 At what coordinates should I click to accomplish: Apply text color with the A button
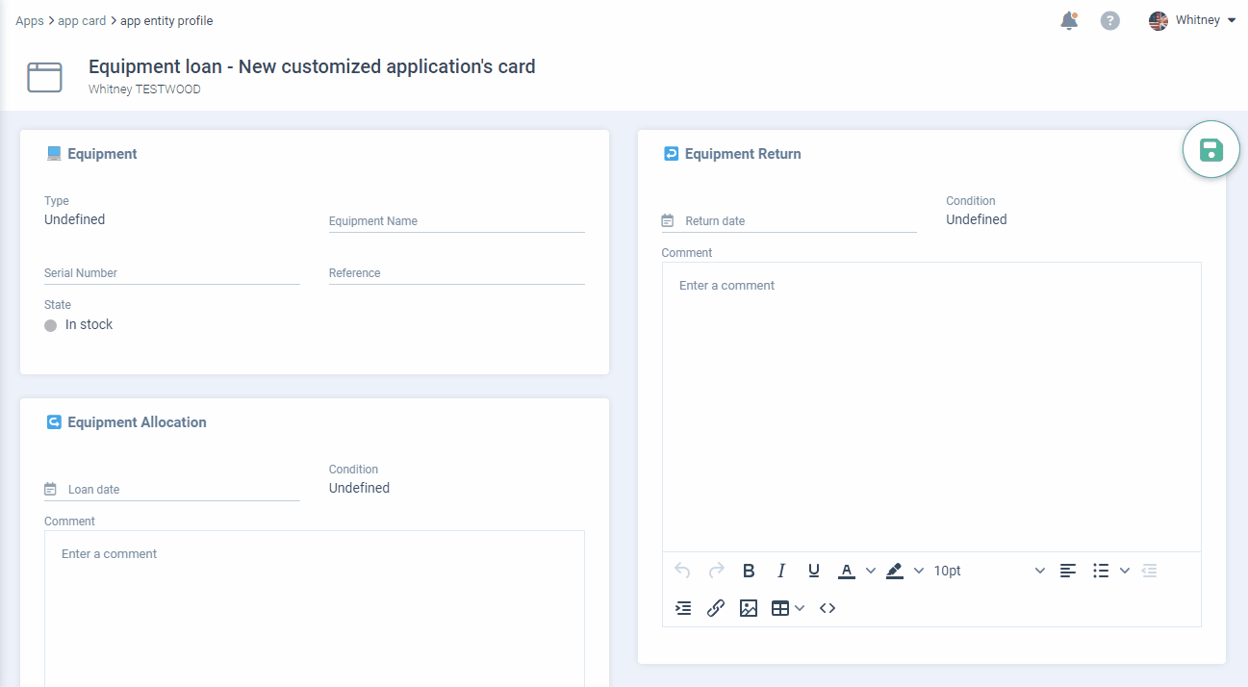847,571
